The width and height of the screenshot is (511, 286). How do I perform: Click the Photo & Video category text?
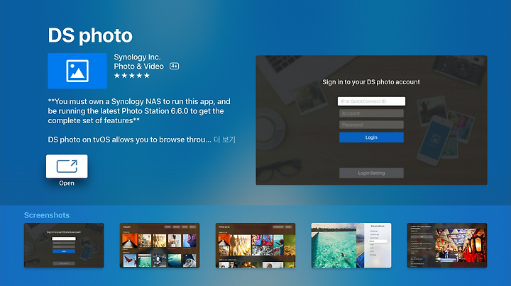point(139,67)
